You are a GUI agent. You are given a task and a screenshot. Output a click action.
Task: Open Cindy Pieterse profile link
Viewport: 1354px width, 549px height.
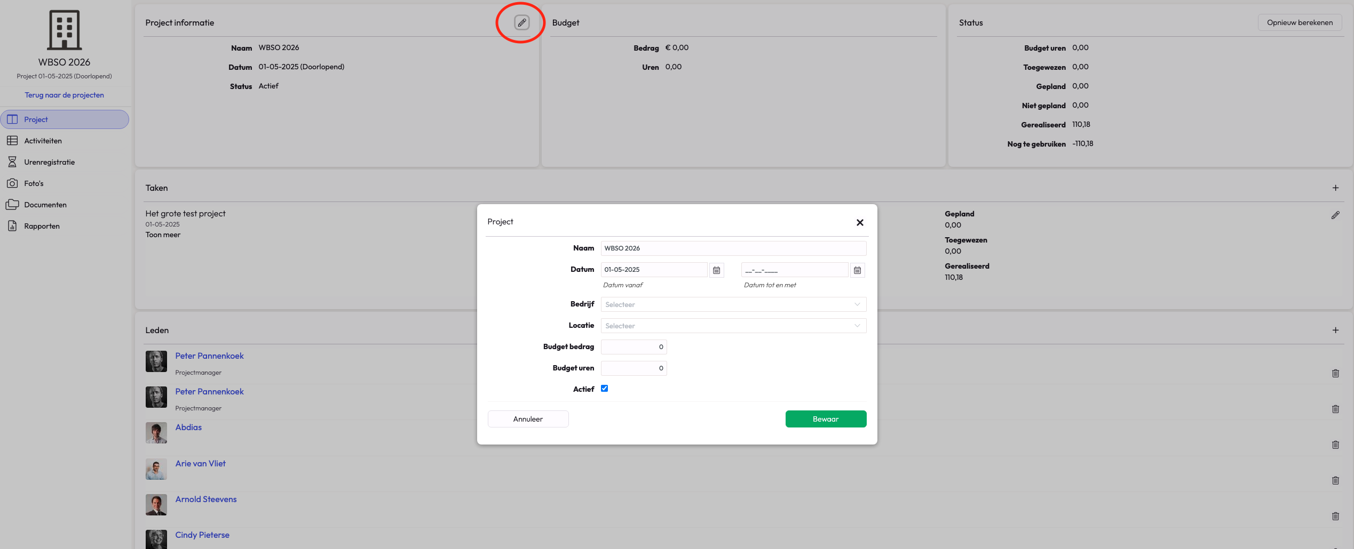(x=202, y=535)
